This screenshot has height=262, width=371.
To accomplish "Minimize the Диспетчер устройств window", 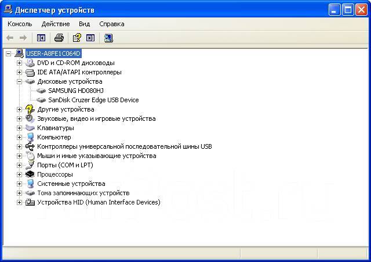I will pos(334,10).
